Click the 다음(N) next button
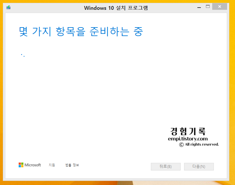Viewport: 235px width, 185px height. click(199, 167)
